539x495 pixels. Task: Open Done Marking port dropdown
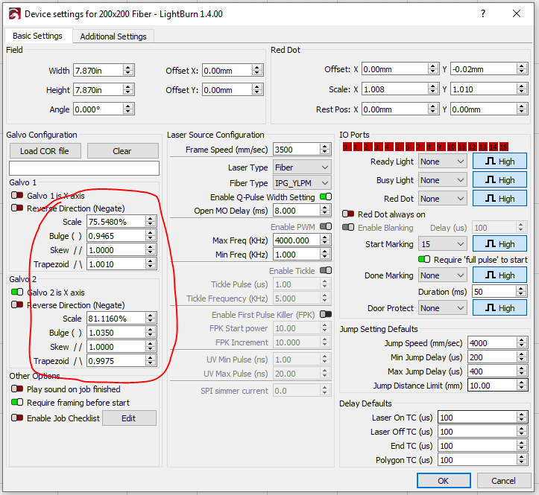tap(442, 275)
